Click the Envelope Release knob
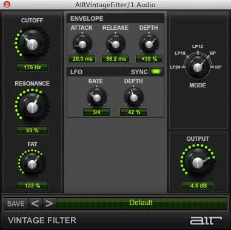This screenshot has width=231, height=230. [116, 44]
